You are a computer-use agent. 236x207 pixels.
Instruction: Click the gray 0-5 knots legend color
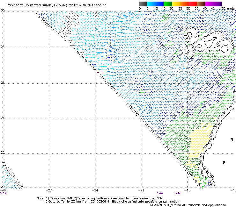(x=143, y=4)
